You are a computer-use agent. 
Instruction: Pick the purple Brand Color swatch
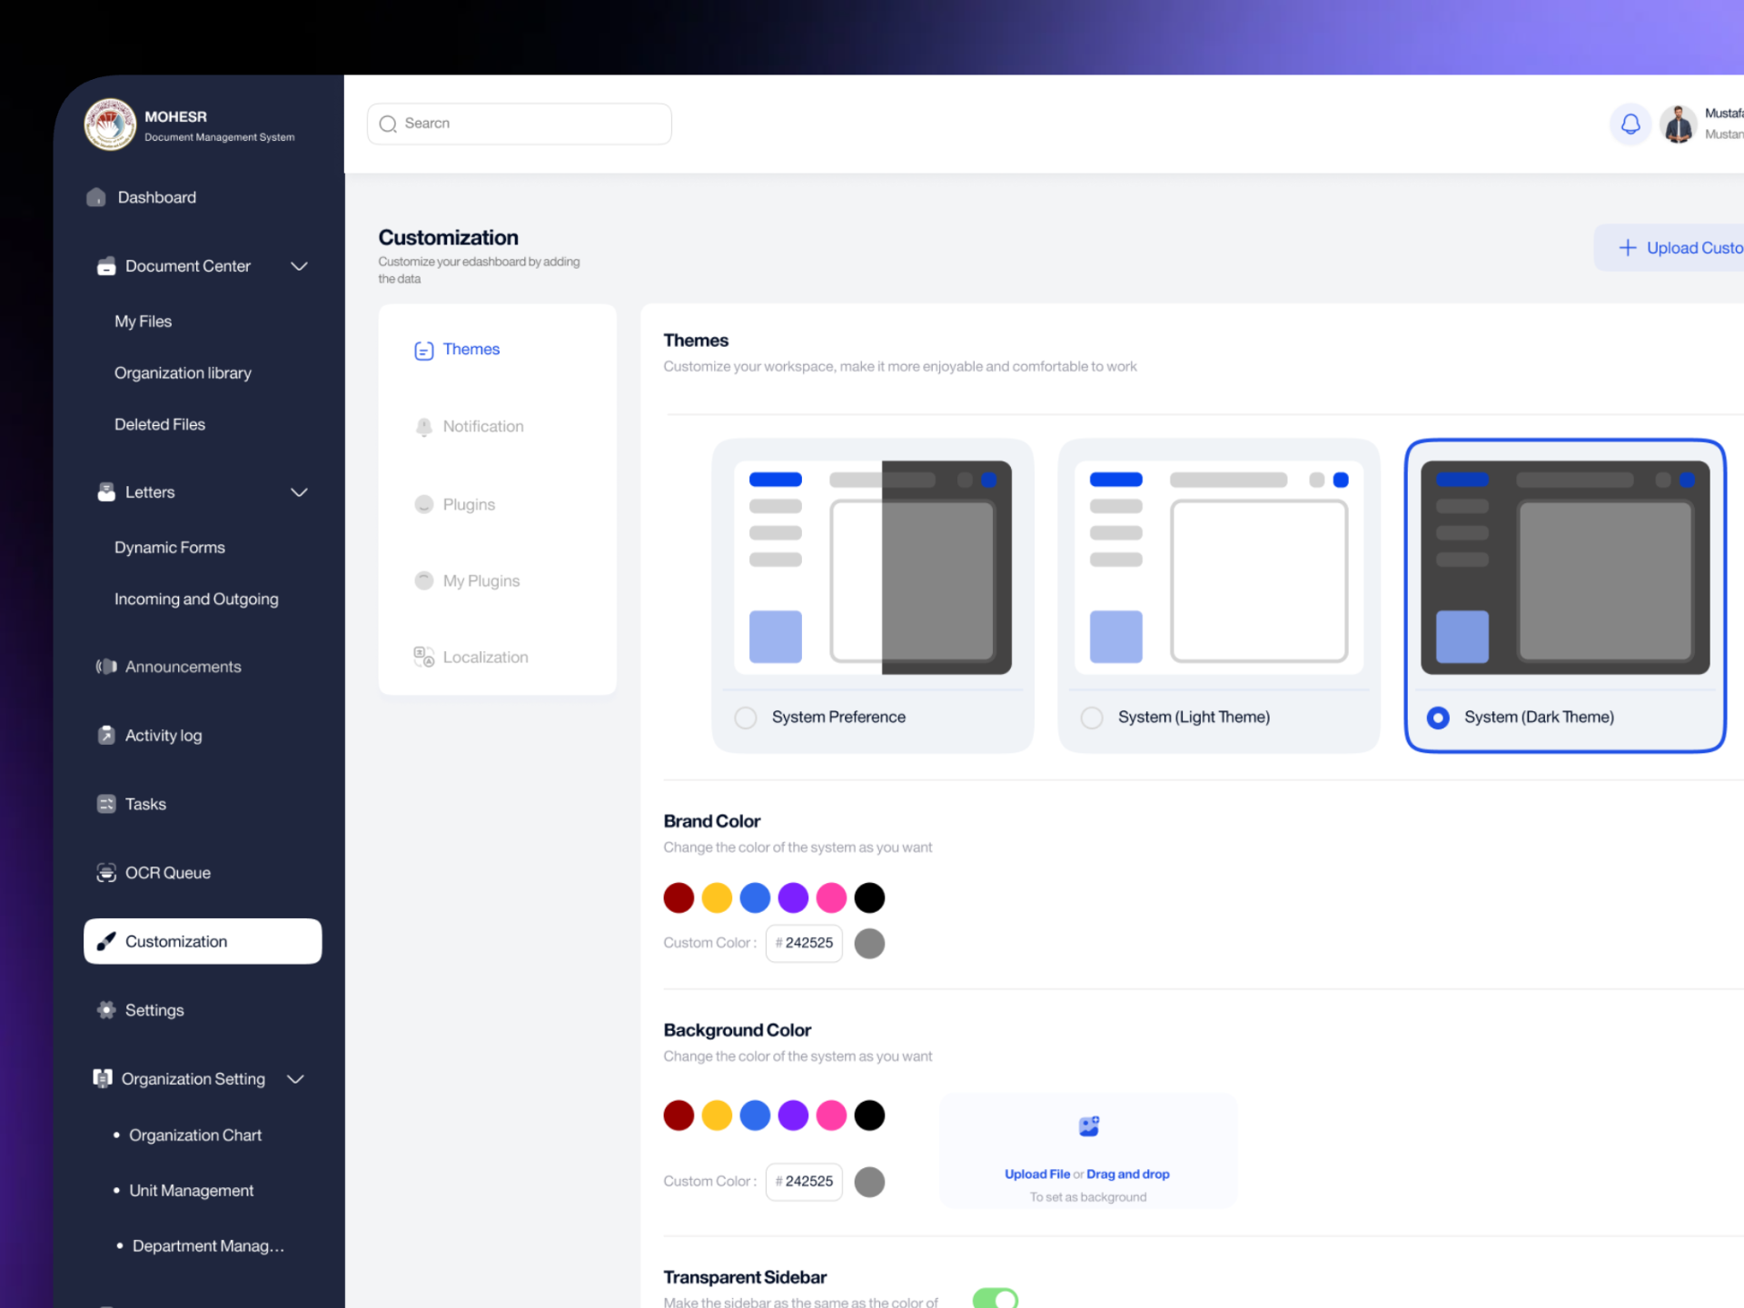click(793, 897)
